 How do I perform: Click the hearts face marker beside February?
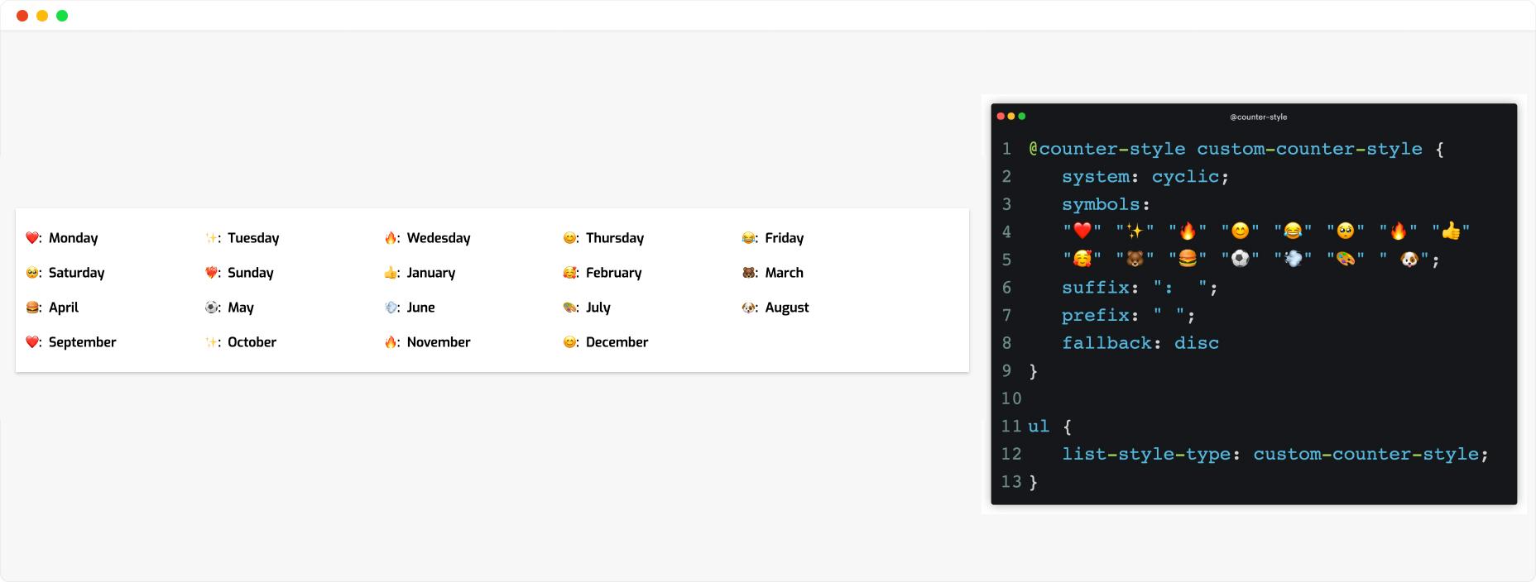tap(569, 273)
